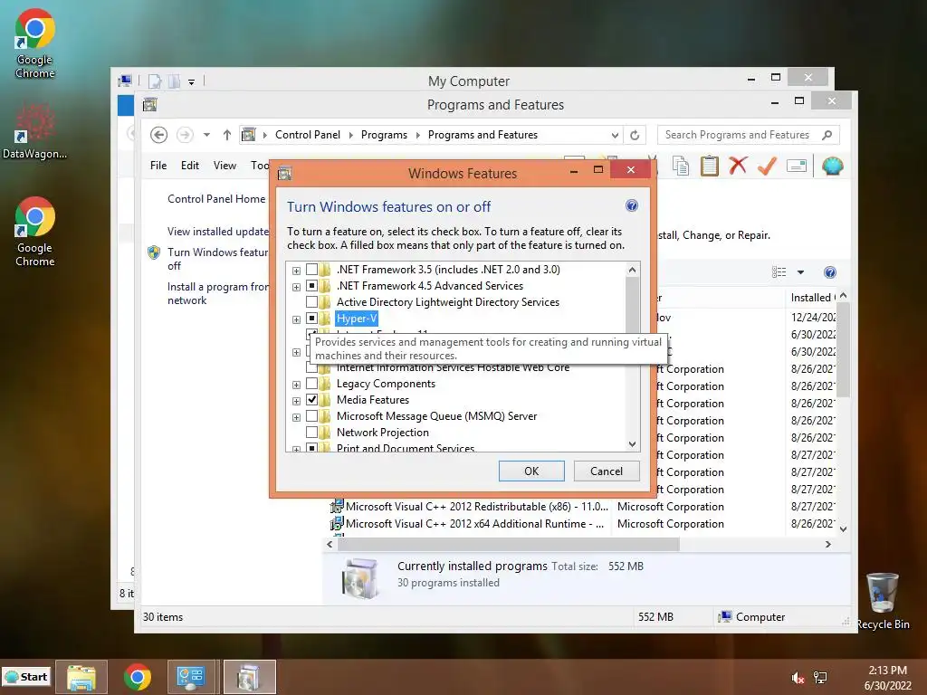927x695 pixels.
Task: Click the blue shell icon in toolbar
Action: (833, 167)
